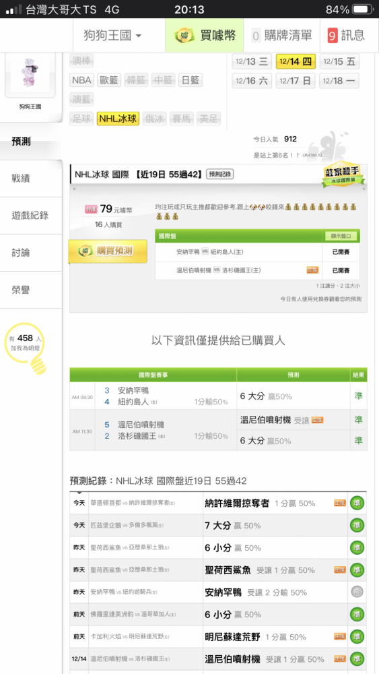
Task: Click the 顯示盤口 button
Action: click(x=341, y=236)
